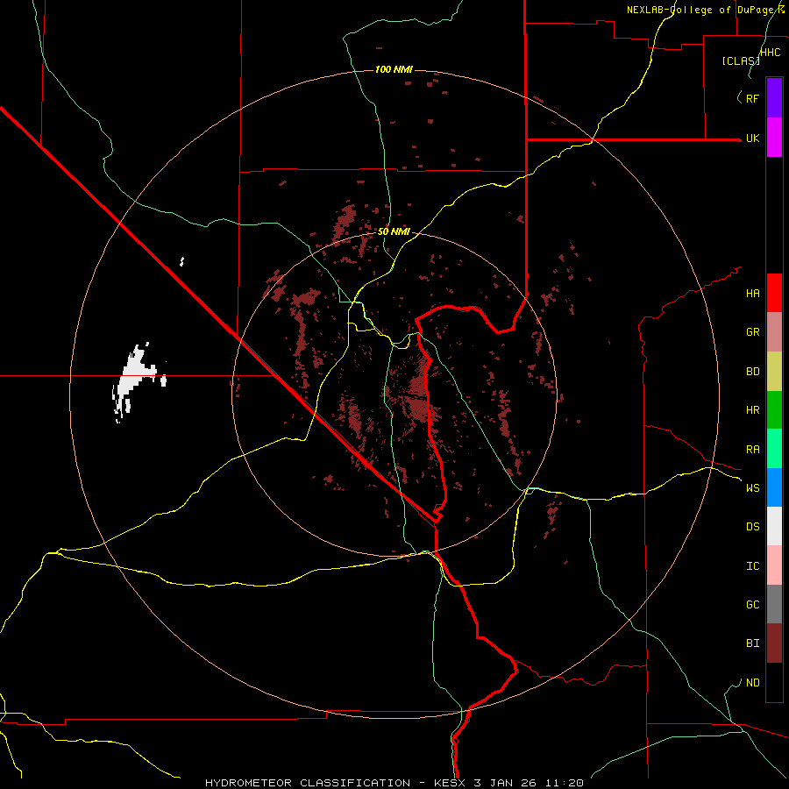Click the DS legend label
This screenshot has height=789, width=789.
753,526
